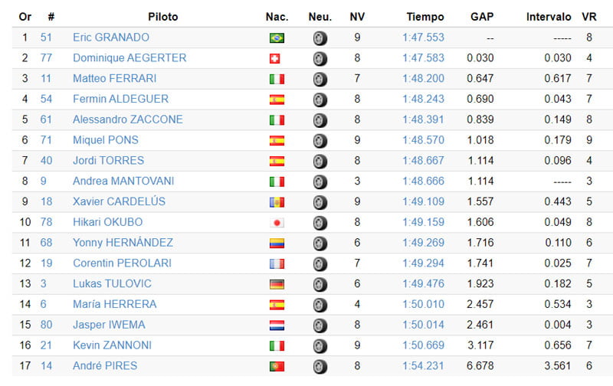Viewport: 613px width, 386px height.
Task: Open rider Eric GRANADO profile link
Action: (111, 38)
